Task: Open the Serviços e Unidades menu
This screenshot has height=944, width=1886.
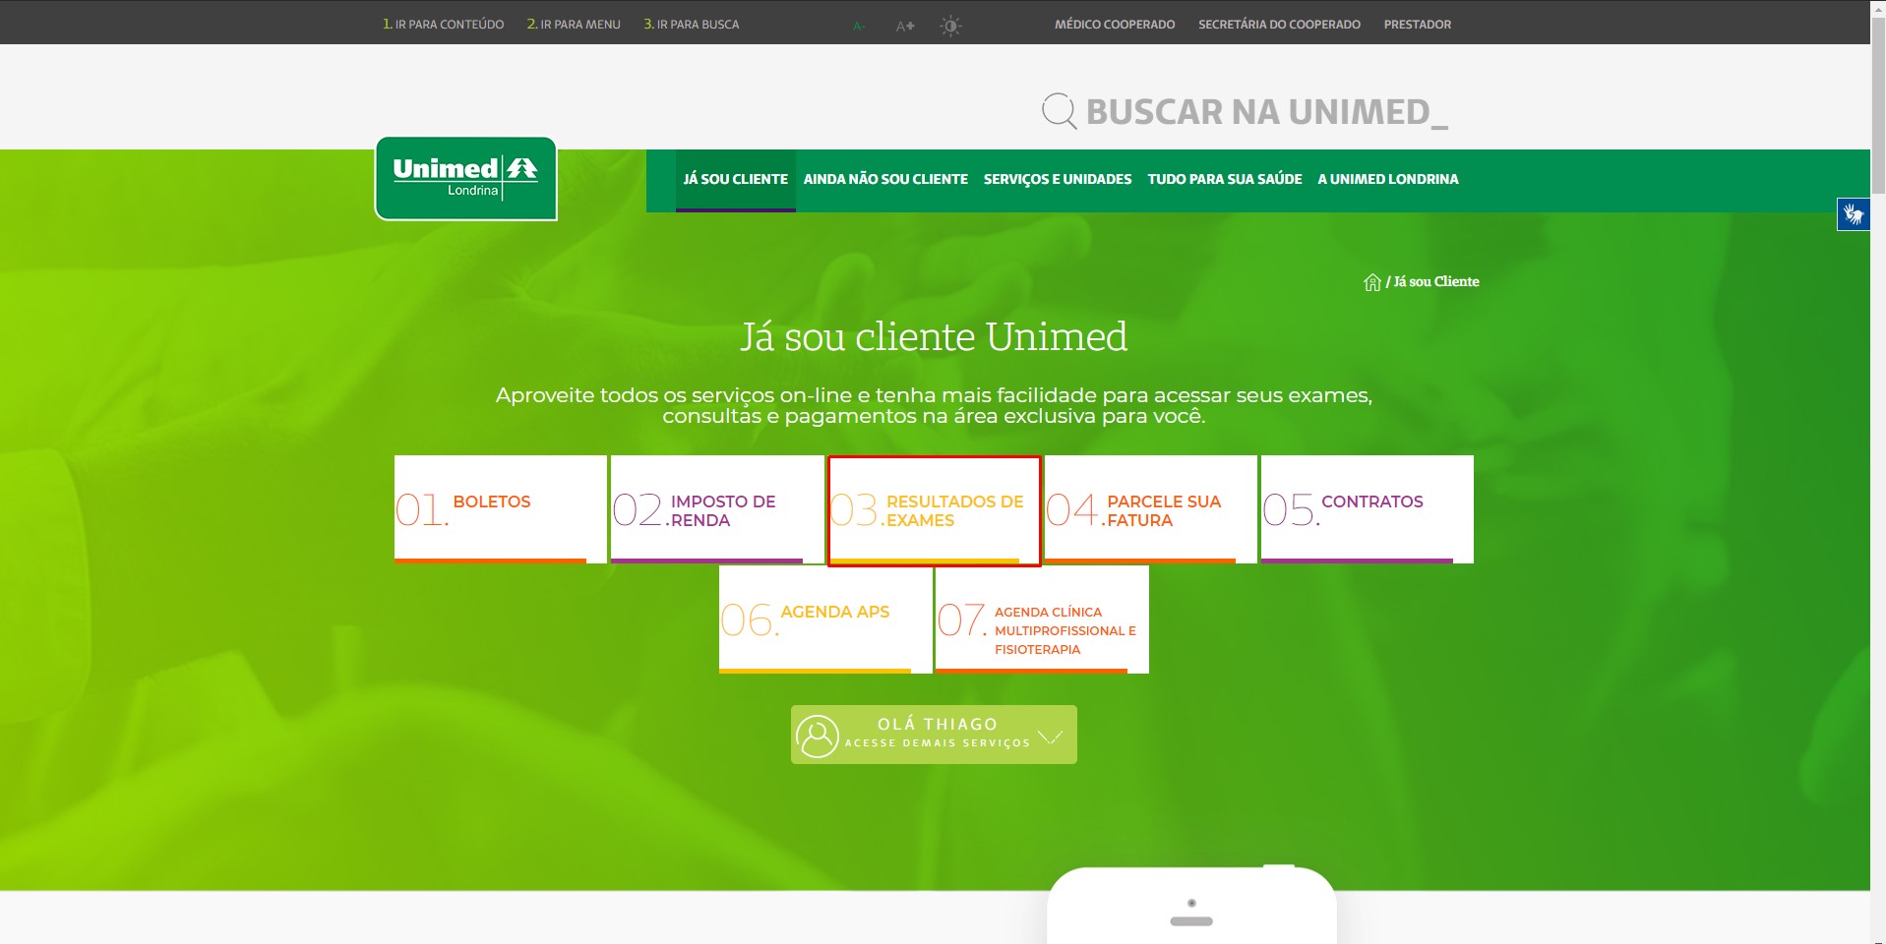Action: coord(1058,180)
